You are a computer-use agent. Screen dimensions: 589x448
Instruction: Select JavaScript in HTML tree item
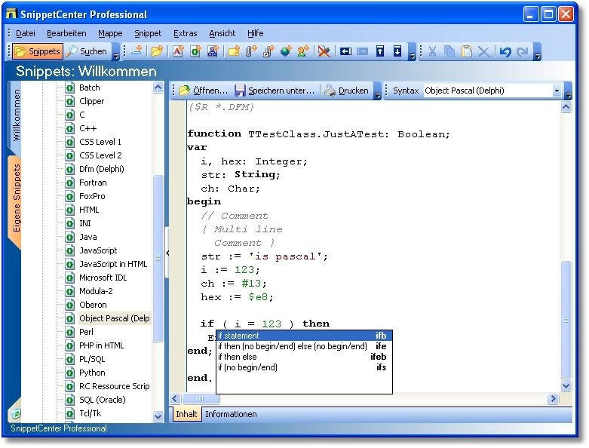tap(113, 264)
